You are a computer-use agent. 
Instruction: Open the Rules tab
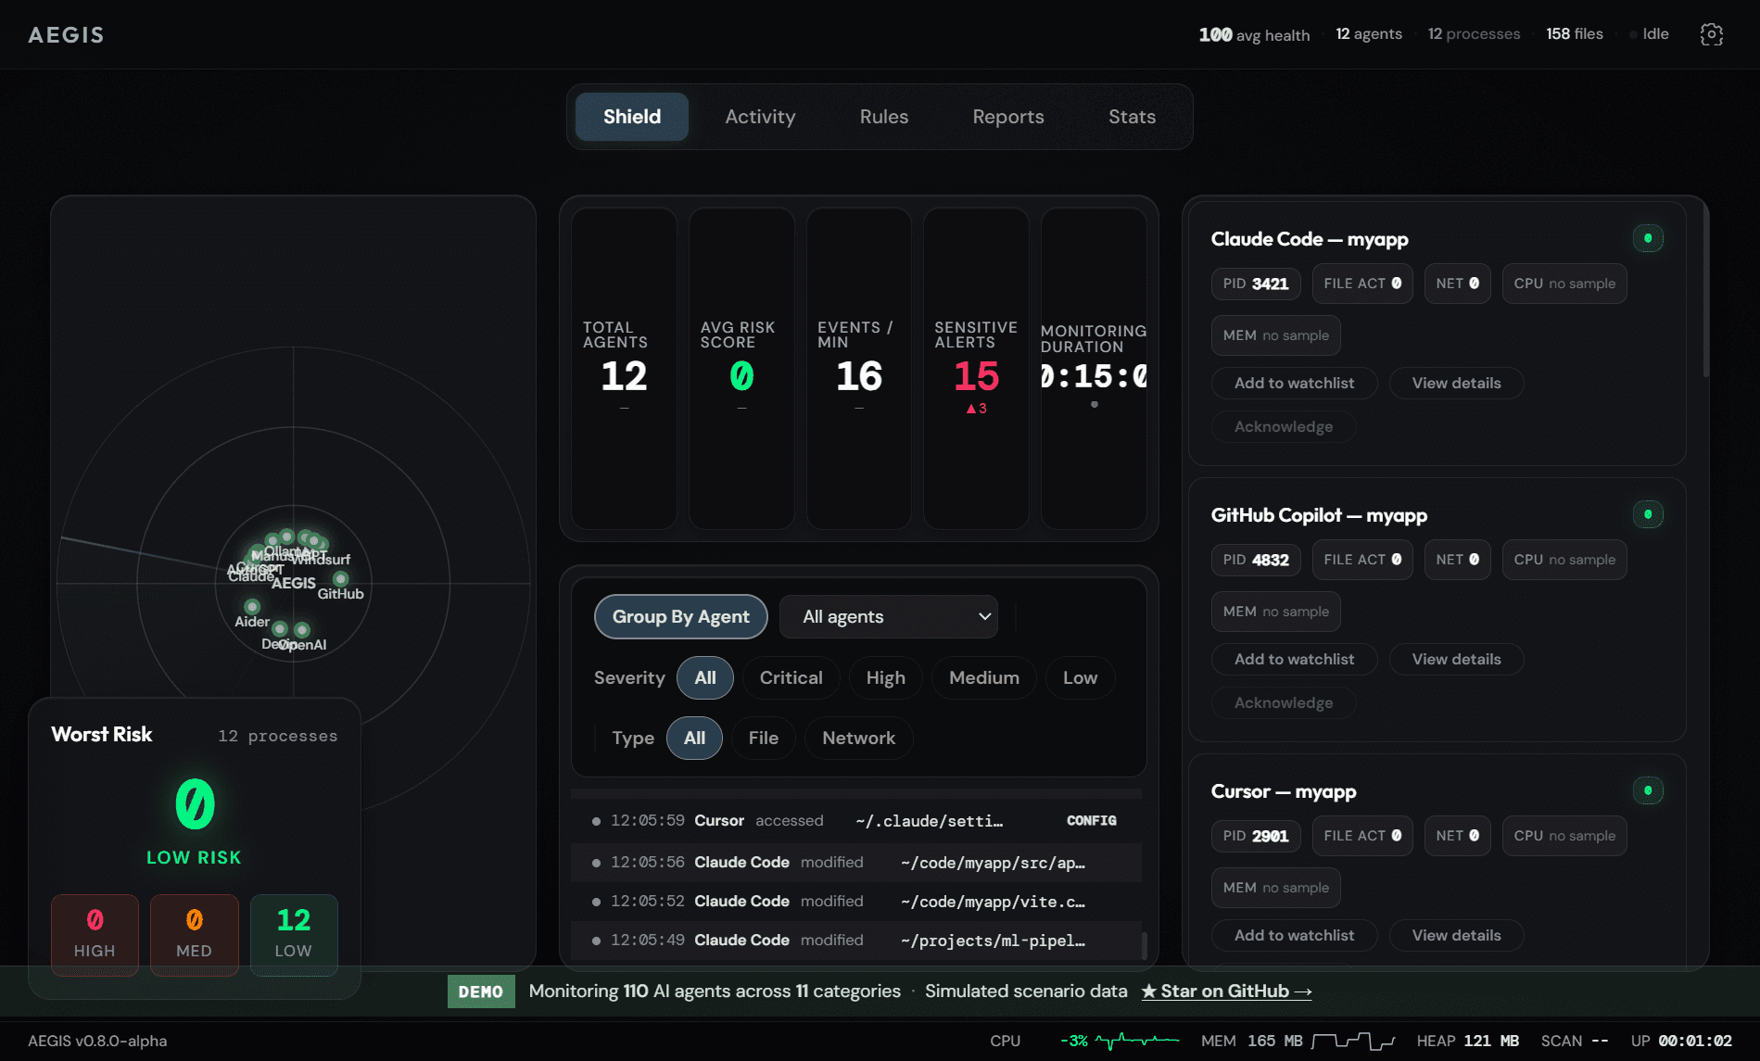[884, 117]
